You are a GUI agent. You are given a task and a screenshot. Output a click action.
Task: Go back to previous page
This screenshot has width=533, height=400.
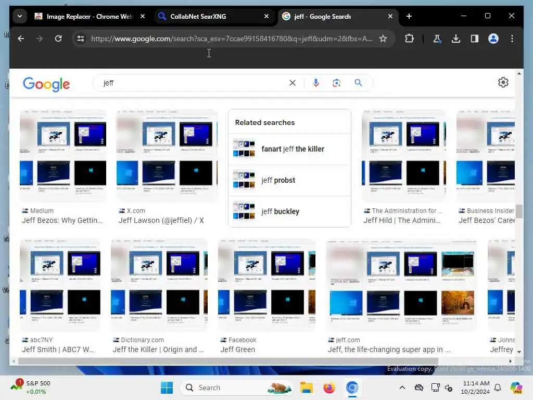pos(21,39)
